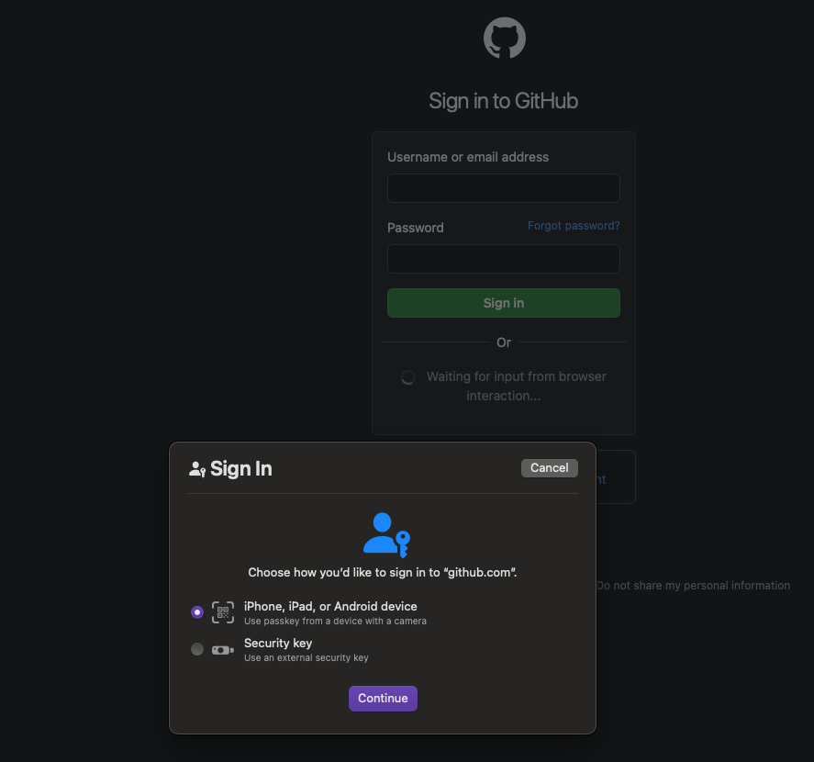Click the 'Username or email address' label
This screenshot has width=814, height=762.
coord(468,157)
